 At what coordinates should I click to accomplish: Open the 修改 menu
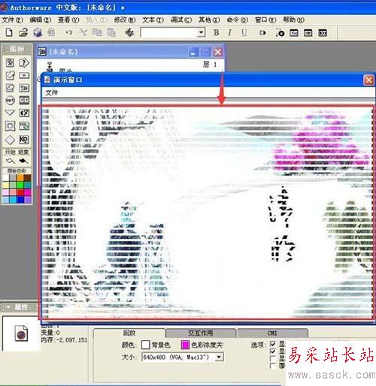point(125,20)
